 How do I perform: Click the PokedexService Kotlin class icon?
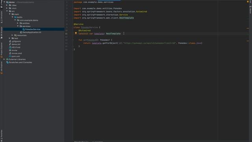pyautogui.click(x=24, y=29)
